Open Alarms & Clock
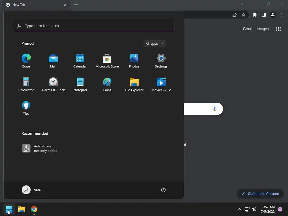The height and width of the screenshot is (216, 288). click(53, 84)
